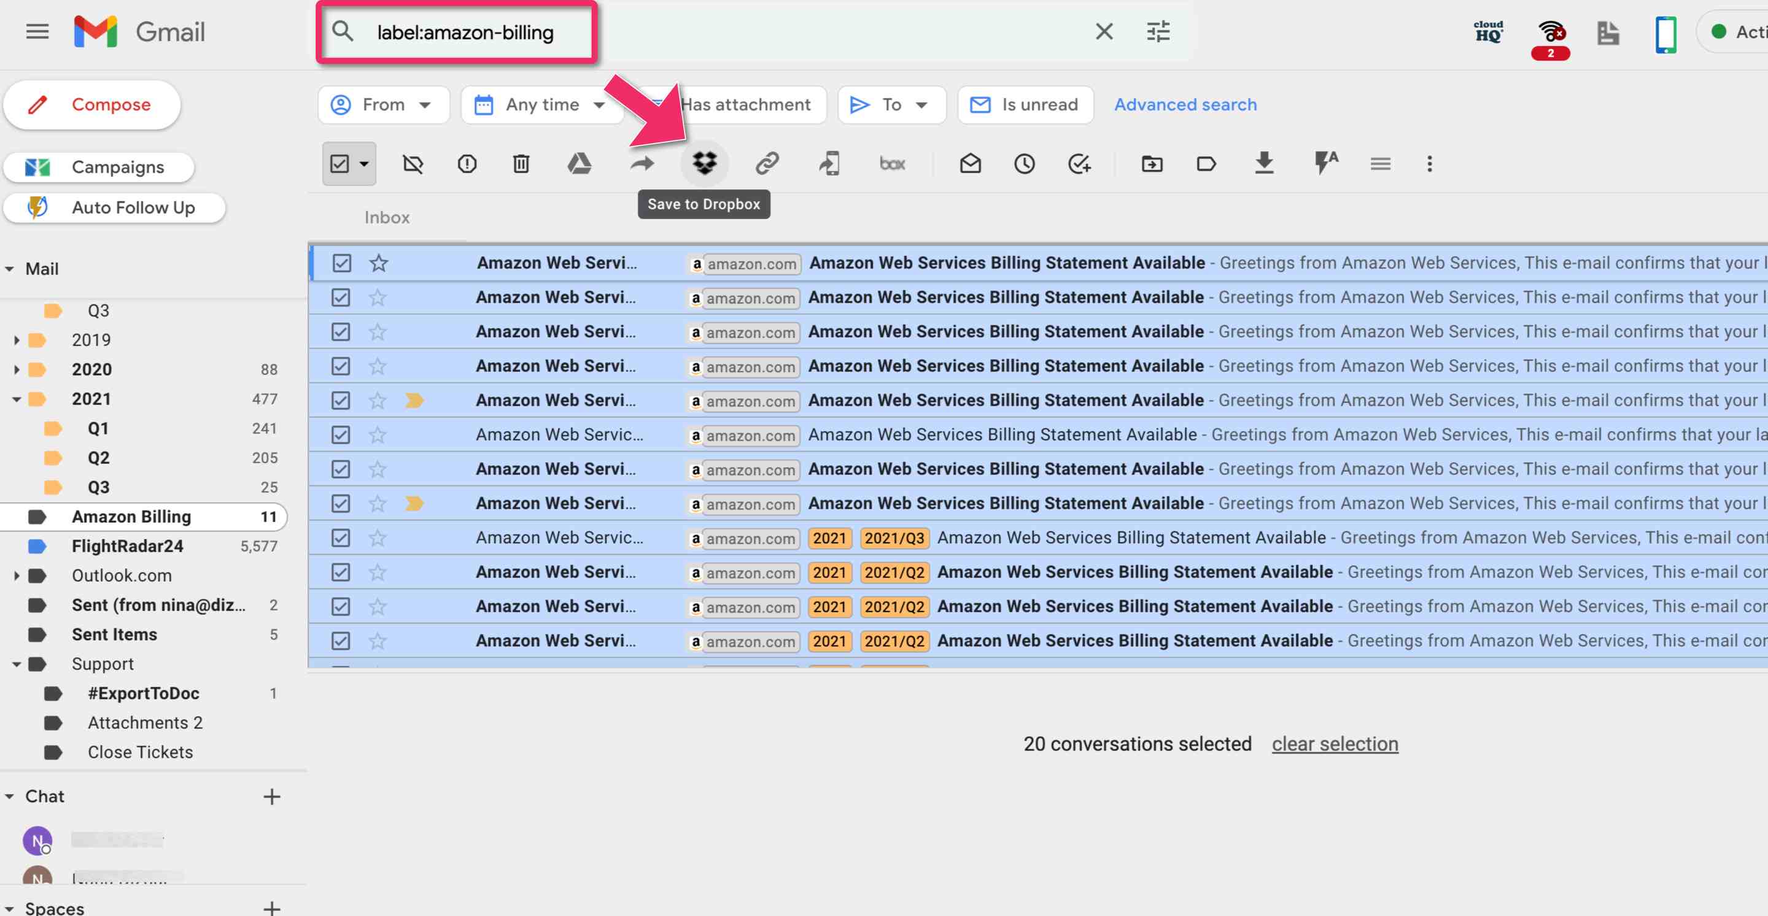Expand the 2020 label folder

[17, 369]
